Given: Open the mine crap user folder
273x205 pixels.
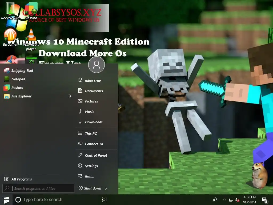Looking at the screenshot, I should pyautogui.click(x=97, y=80).
